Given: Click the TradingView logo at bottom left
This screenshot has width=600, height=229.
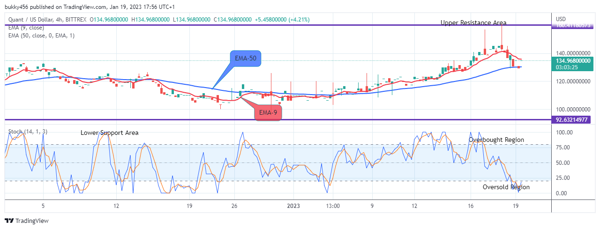Looking at the screenshot, I should click(27, 221).
